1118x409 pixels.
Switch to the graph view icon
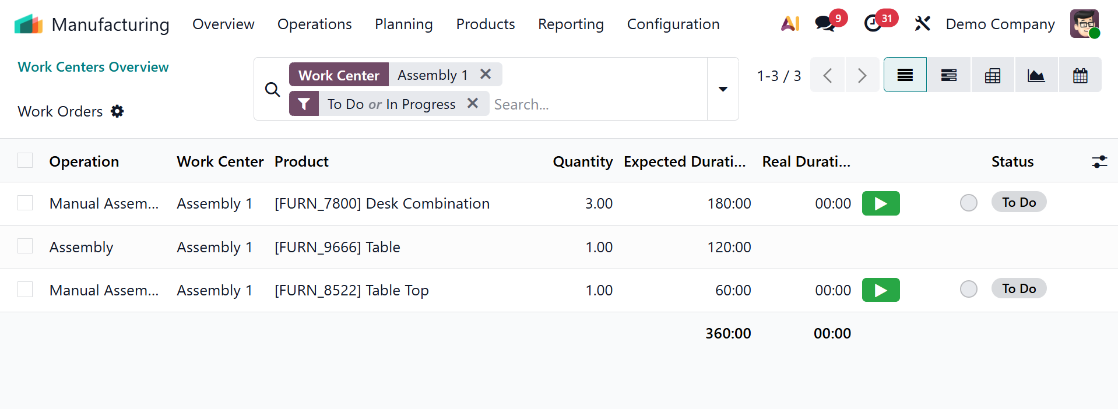tap(1036, 75)
